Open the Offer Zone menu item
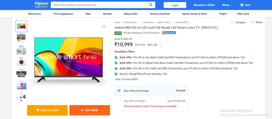Viewport: 272px width, 119px height. (243, 14)
